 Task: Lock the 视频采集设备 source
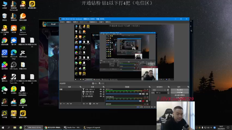click(104, 92)
